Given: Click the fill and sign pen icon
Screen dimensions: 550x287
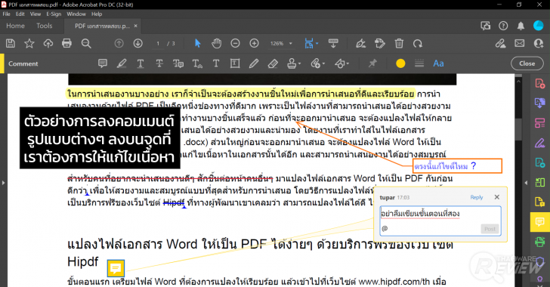Looking at the screenshot, I should 360,44.
